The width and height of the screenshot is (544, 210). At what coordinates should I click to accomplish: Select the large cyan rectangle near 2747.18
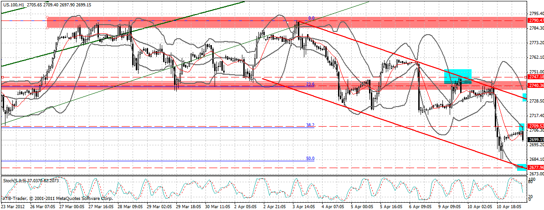click(458, 77)
